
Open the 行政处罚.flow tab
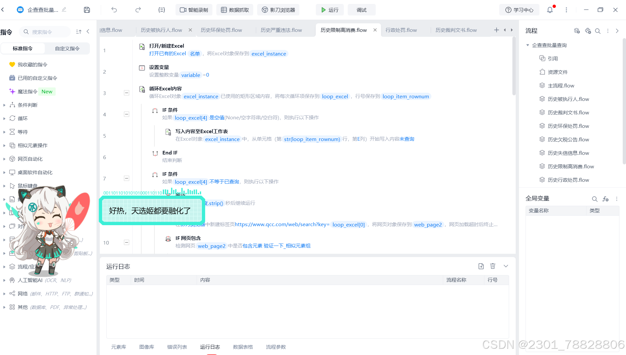coord(401,30)
